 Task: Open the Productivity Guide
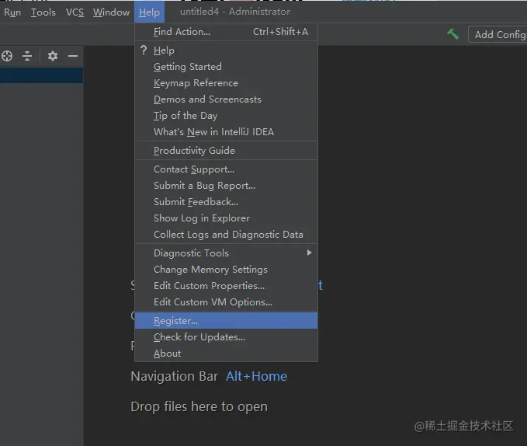pyautogui.click(x=226, y=150)
